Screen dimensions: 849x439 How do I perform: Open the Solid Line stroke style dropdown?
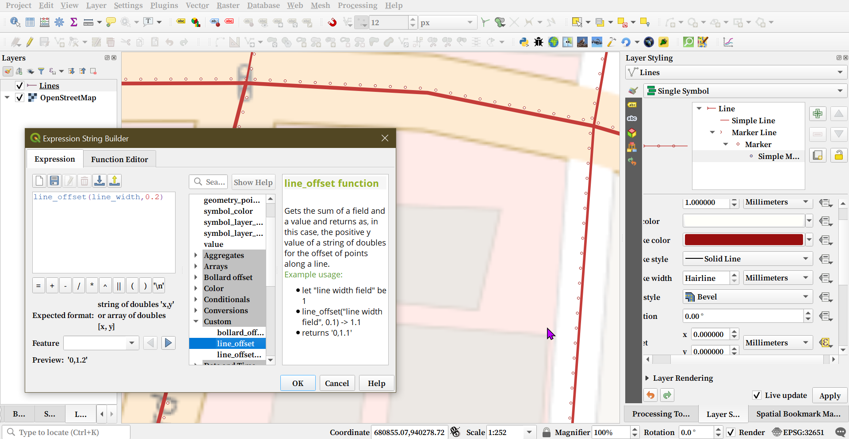point(748,259)
